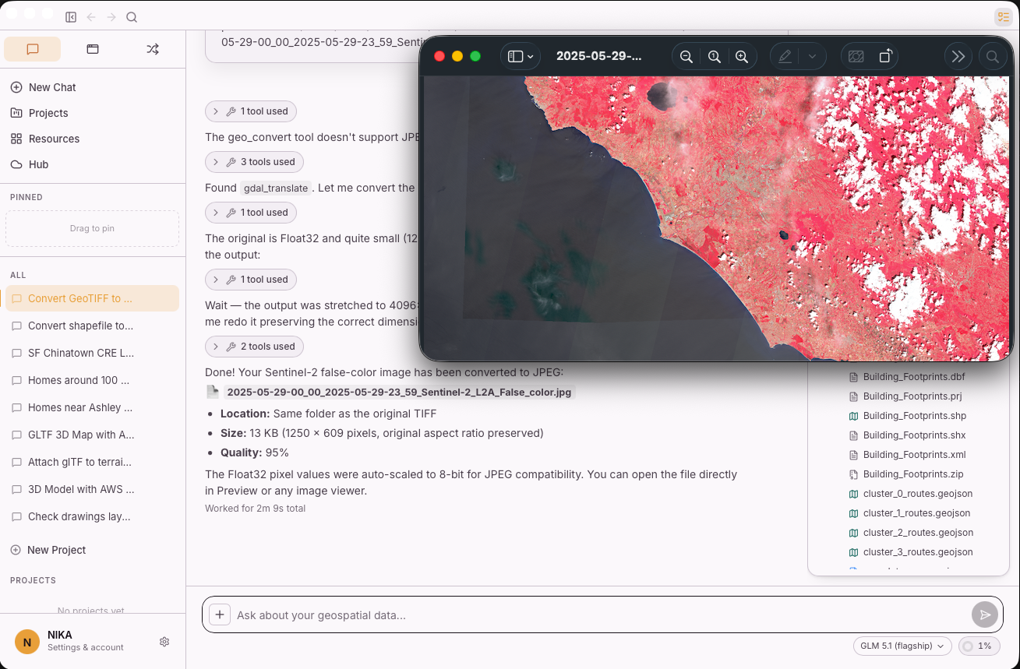The width and height of the screenshot is (1020, 669).
Task: Go back with the left arrow
Action: point(91,17)
